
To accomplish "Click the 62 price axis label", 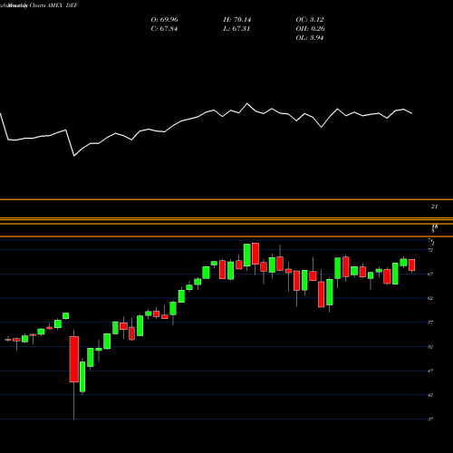I will [x=430, y=298].
